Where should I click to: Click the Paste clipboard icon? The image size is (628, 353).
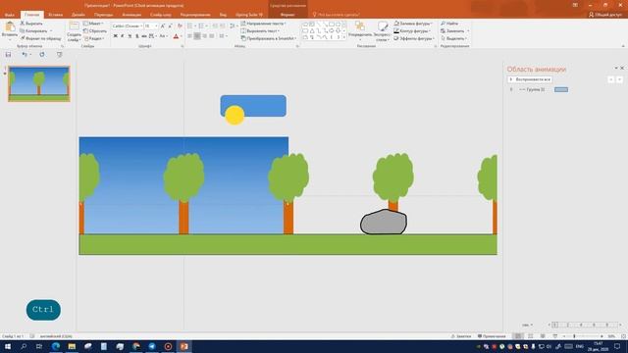click(10, 27)
